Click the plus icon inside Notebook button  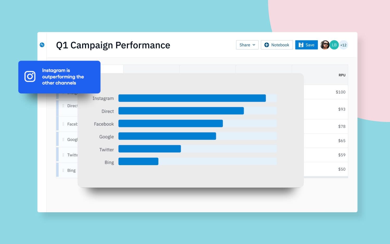tap(267, 45)
